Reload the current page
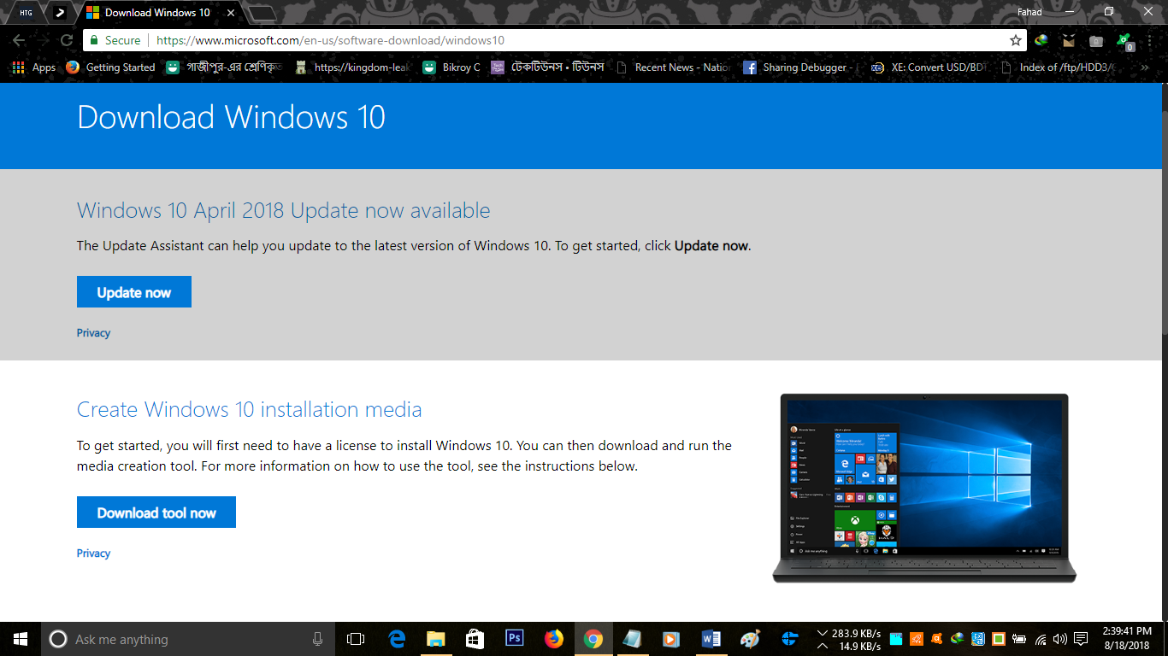 [x=66, y=40]
